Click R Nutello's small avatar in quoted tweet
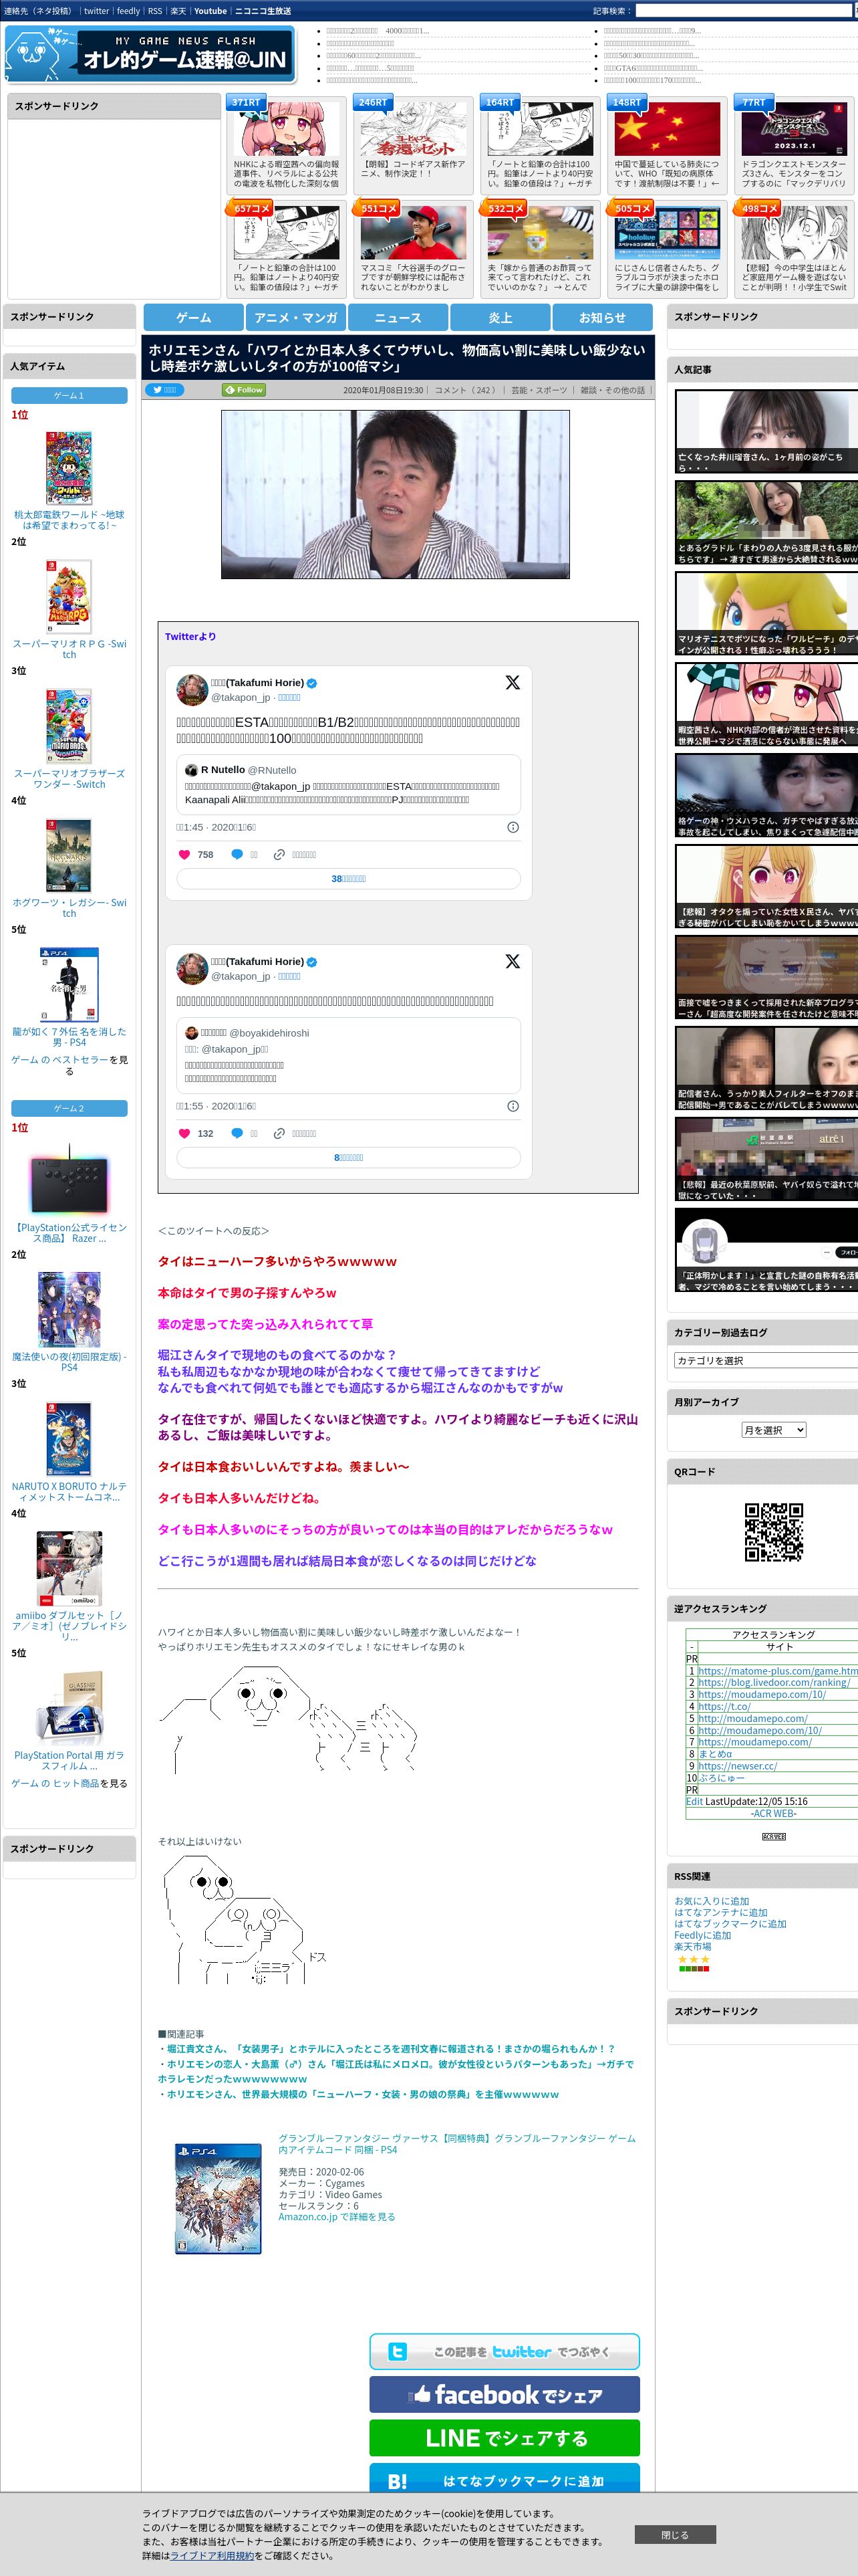The image size is (858, 2576). [190, 770]
